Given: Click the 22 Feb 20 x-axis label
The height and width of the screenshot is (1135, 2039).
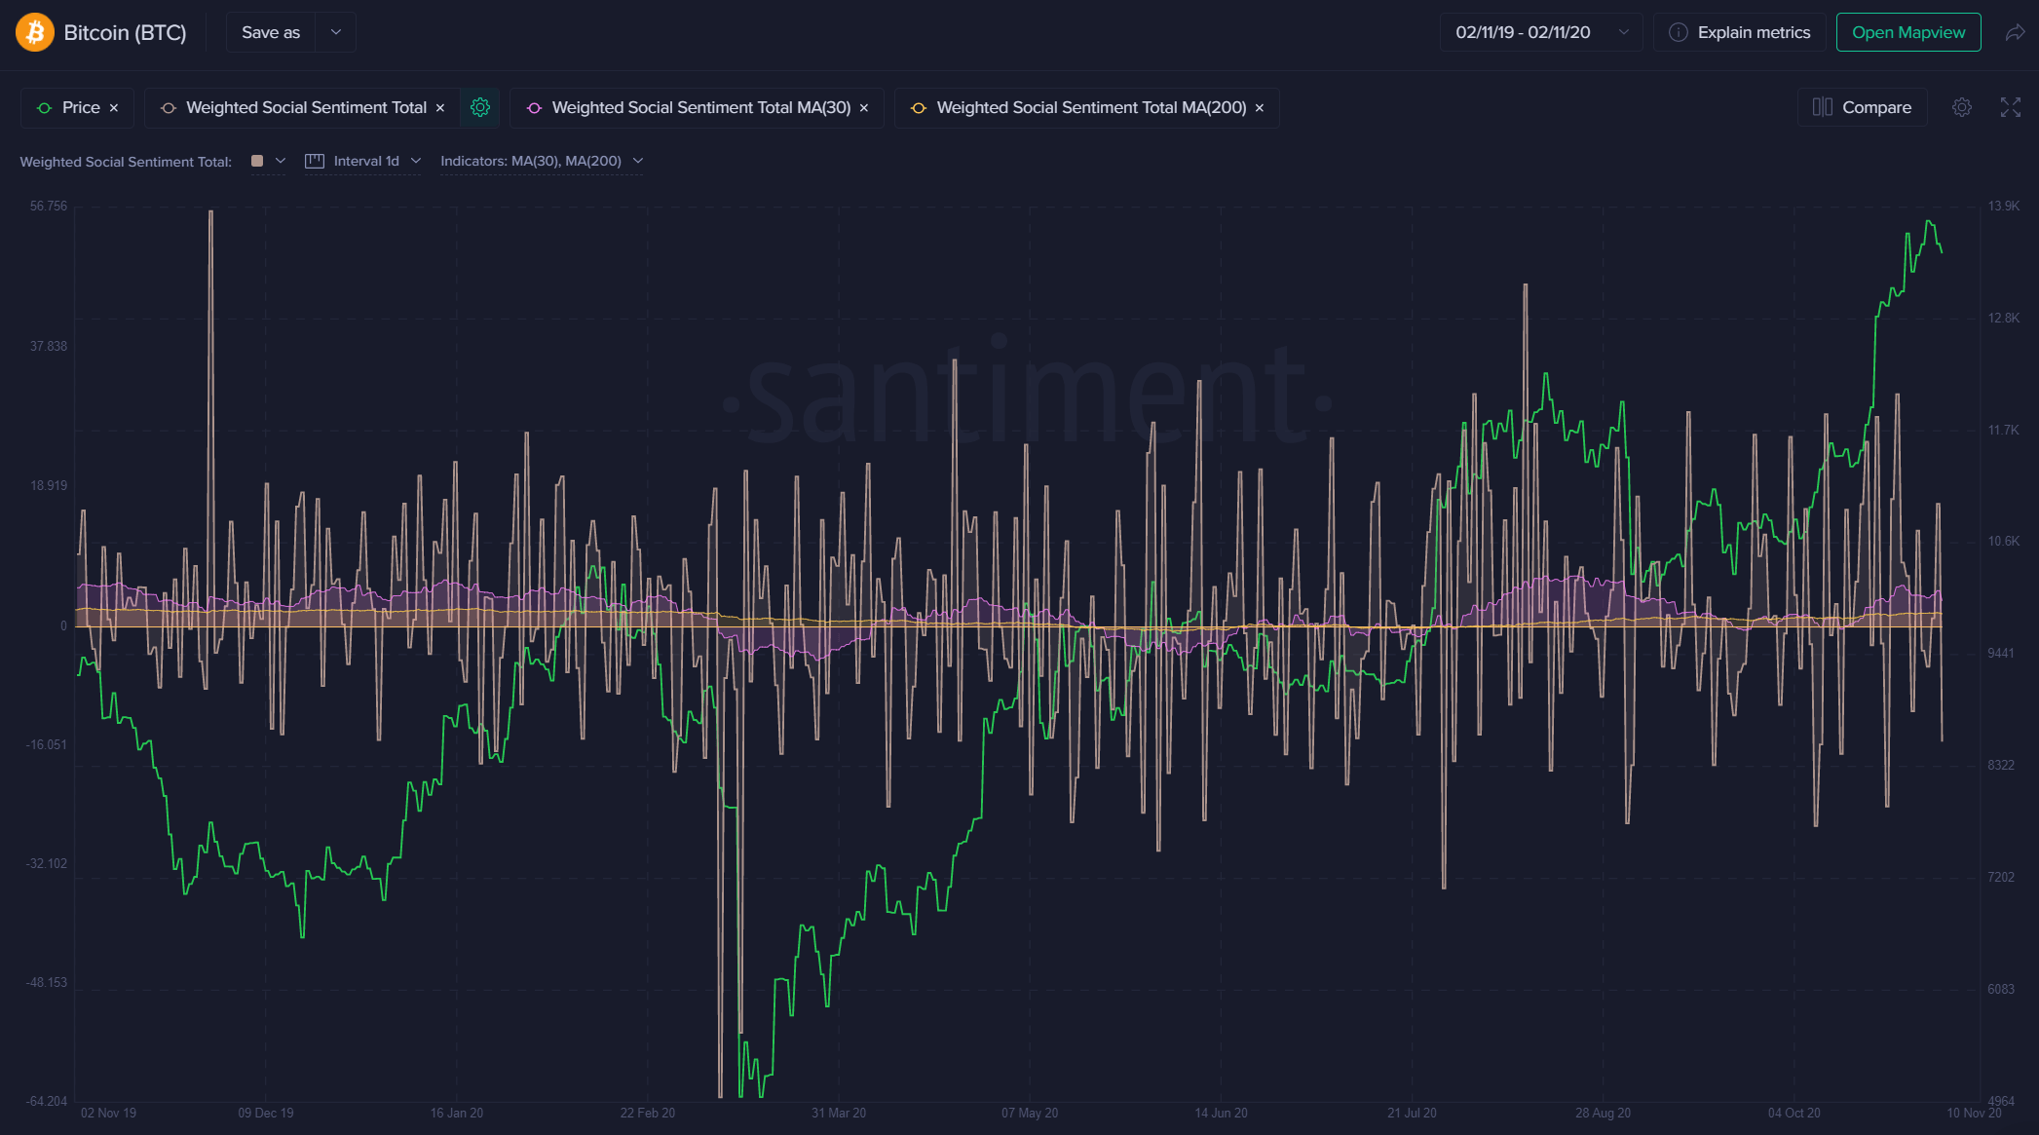Looking at the screenshot, I should click(x=648, y=1113).
